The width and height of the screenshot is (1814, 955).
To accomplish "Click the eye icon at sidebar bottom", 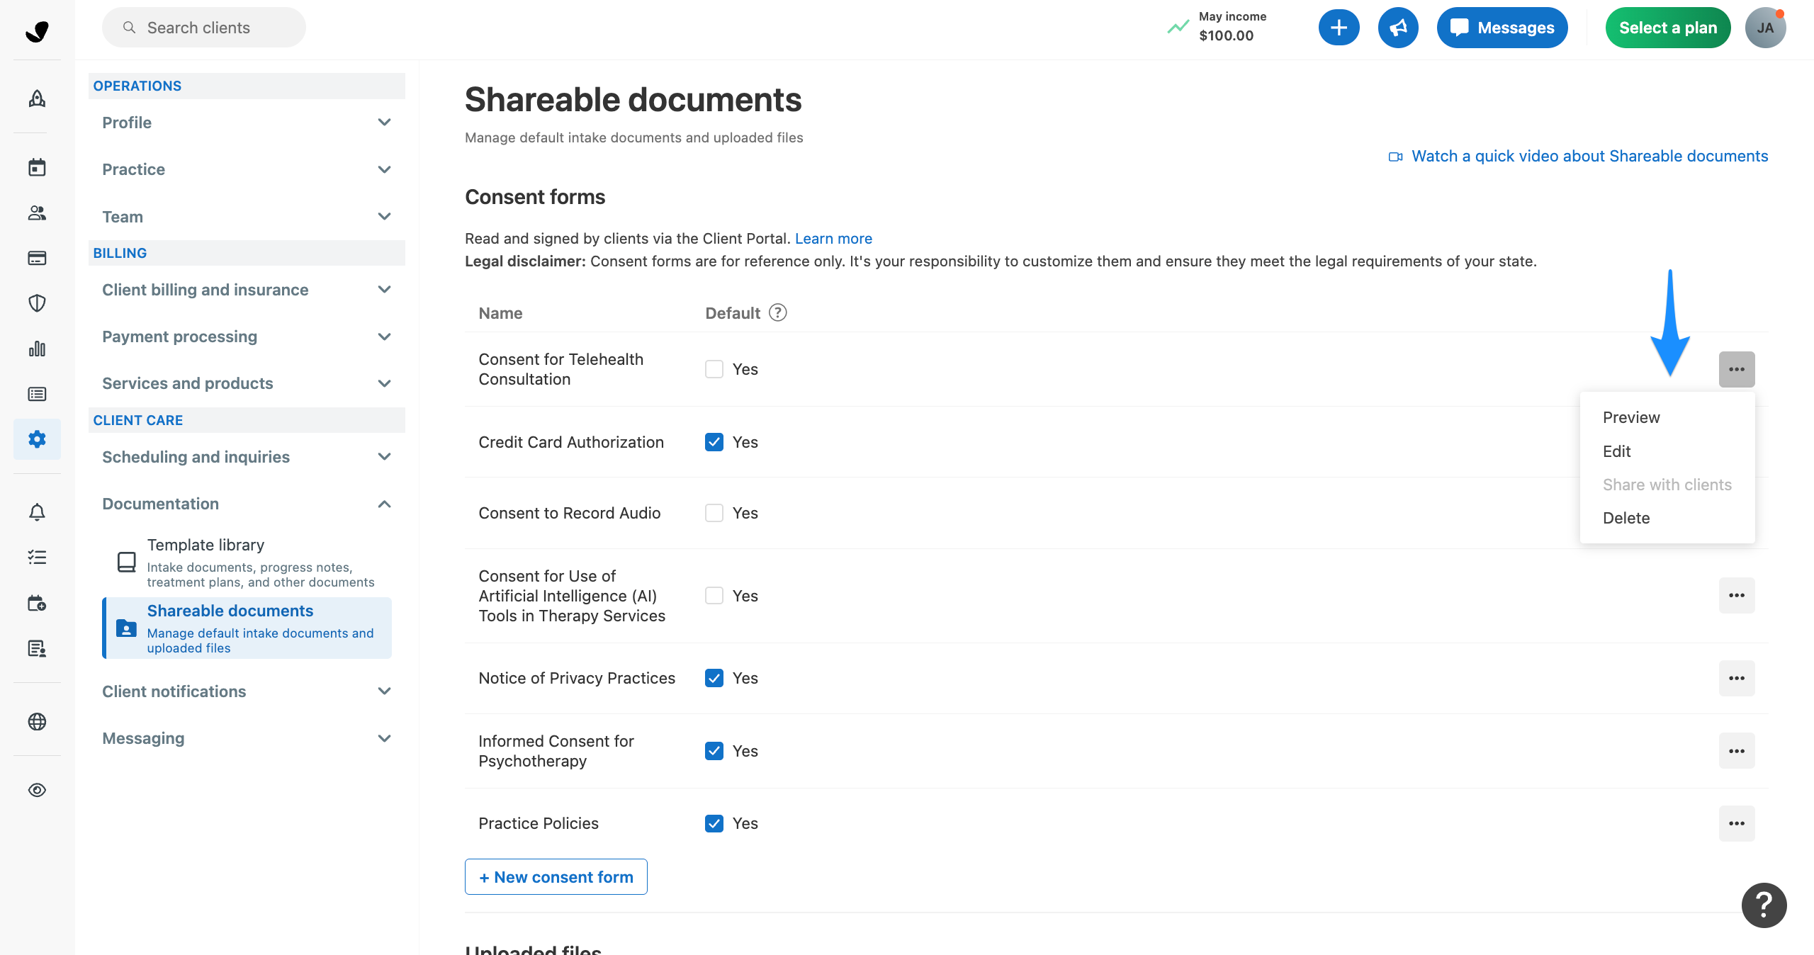I will (37, 790).
